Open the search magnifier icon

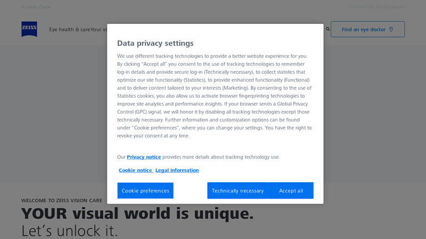click(328, 29)
